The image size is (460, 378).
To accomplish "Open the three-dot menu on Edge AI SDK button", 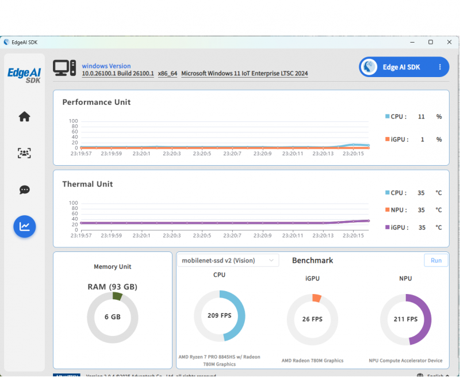I will pyautogui.click(x=440, y=67).
